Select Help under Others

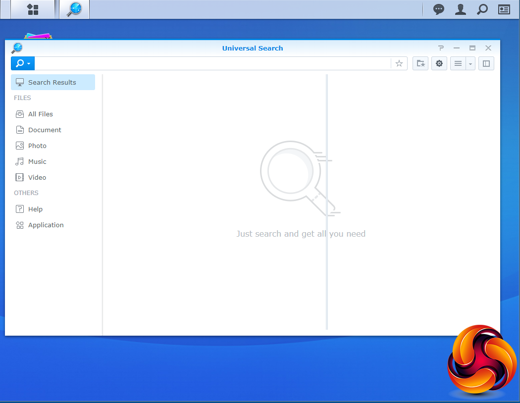(x=53, y=209)
